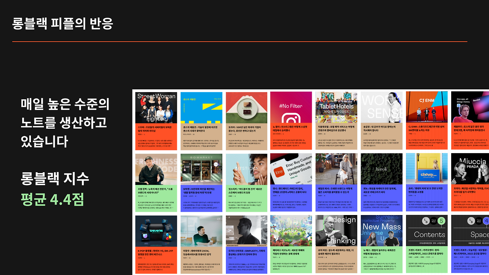This screenshot has width=489, height=275.
Task: Select the 트렌드 리포트 2022 공간 note title
Action: (x=471, y=252)
